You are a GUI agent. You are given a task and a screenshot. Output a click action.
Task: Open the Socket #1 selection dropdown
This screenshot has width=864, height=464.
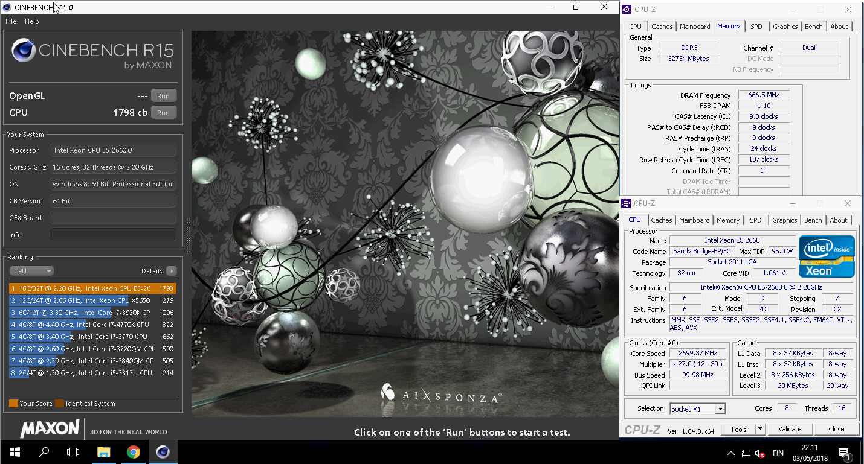coord(697,408)
